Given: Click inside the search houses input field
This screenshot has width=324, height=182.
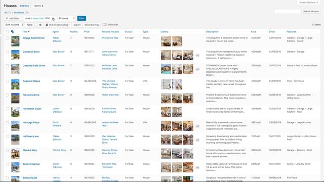Looking at the screenshot, I should (x=288, y=11).
